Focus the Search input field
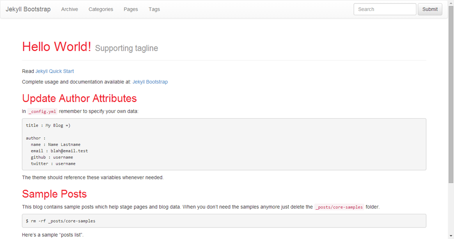The image size is (454, 239). 385,9
